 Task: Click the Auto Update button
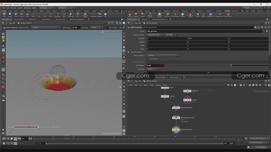point(261,147)
